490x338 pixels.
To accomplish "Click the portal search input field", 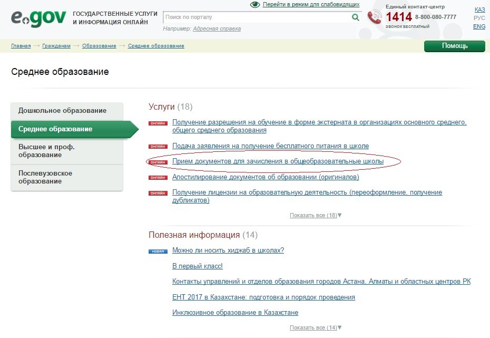I will 257,17.
